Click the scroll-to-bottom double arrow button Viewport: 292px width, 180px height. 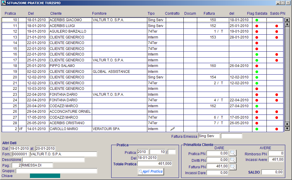point(287,128)
